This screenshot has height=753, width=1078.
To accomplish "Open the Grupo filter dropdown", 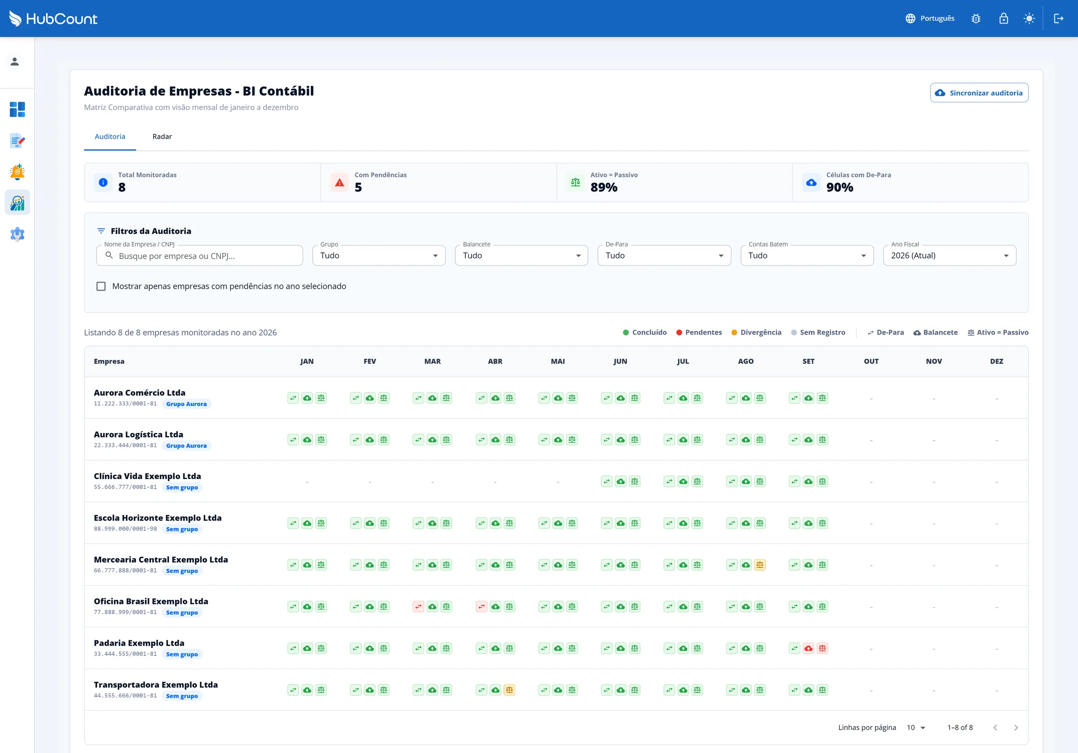I will tap(379, 255).
